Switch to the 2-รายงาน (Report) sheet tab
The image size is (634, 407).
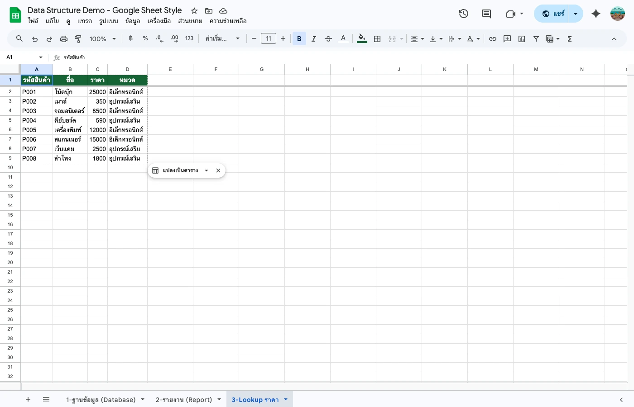click(183, 399)
